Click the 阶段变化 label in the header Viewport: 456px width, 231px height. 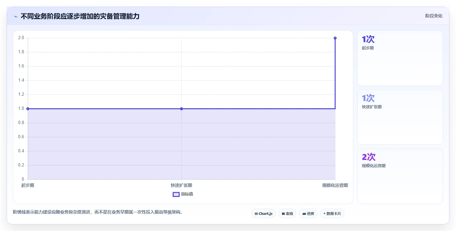pyautogui.click(x=434, y=16)
